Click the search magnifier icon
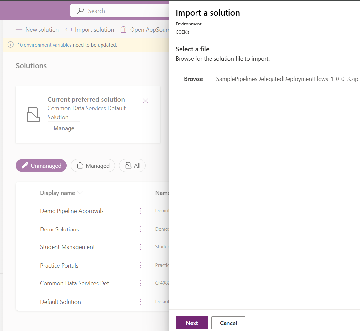Image resolution: width=360 pixels, height=331 pixels. tap(80, 11)
